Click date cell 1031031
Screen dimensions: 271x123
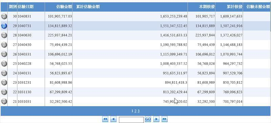pos(24,102)
